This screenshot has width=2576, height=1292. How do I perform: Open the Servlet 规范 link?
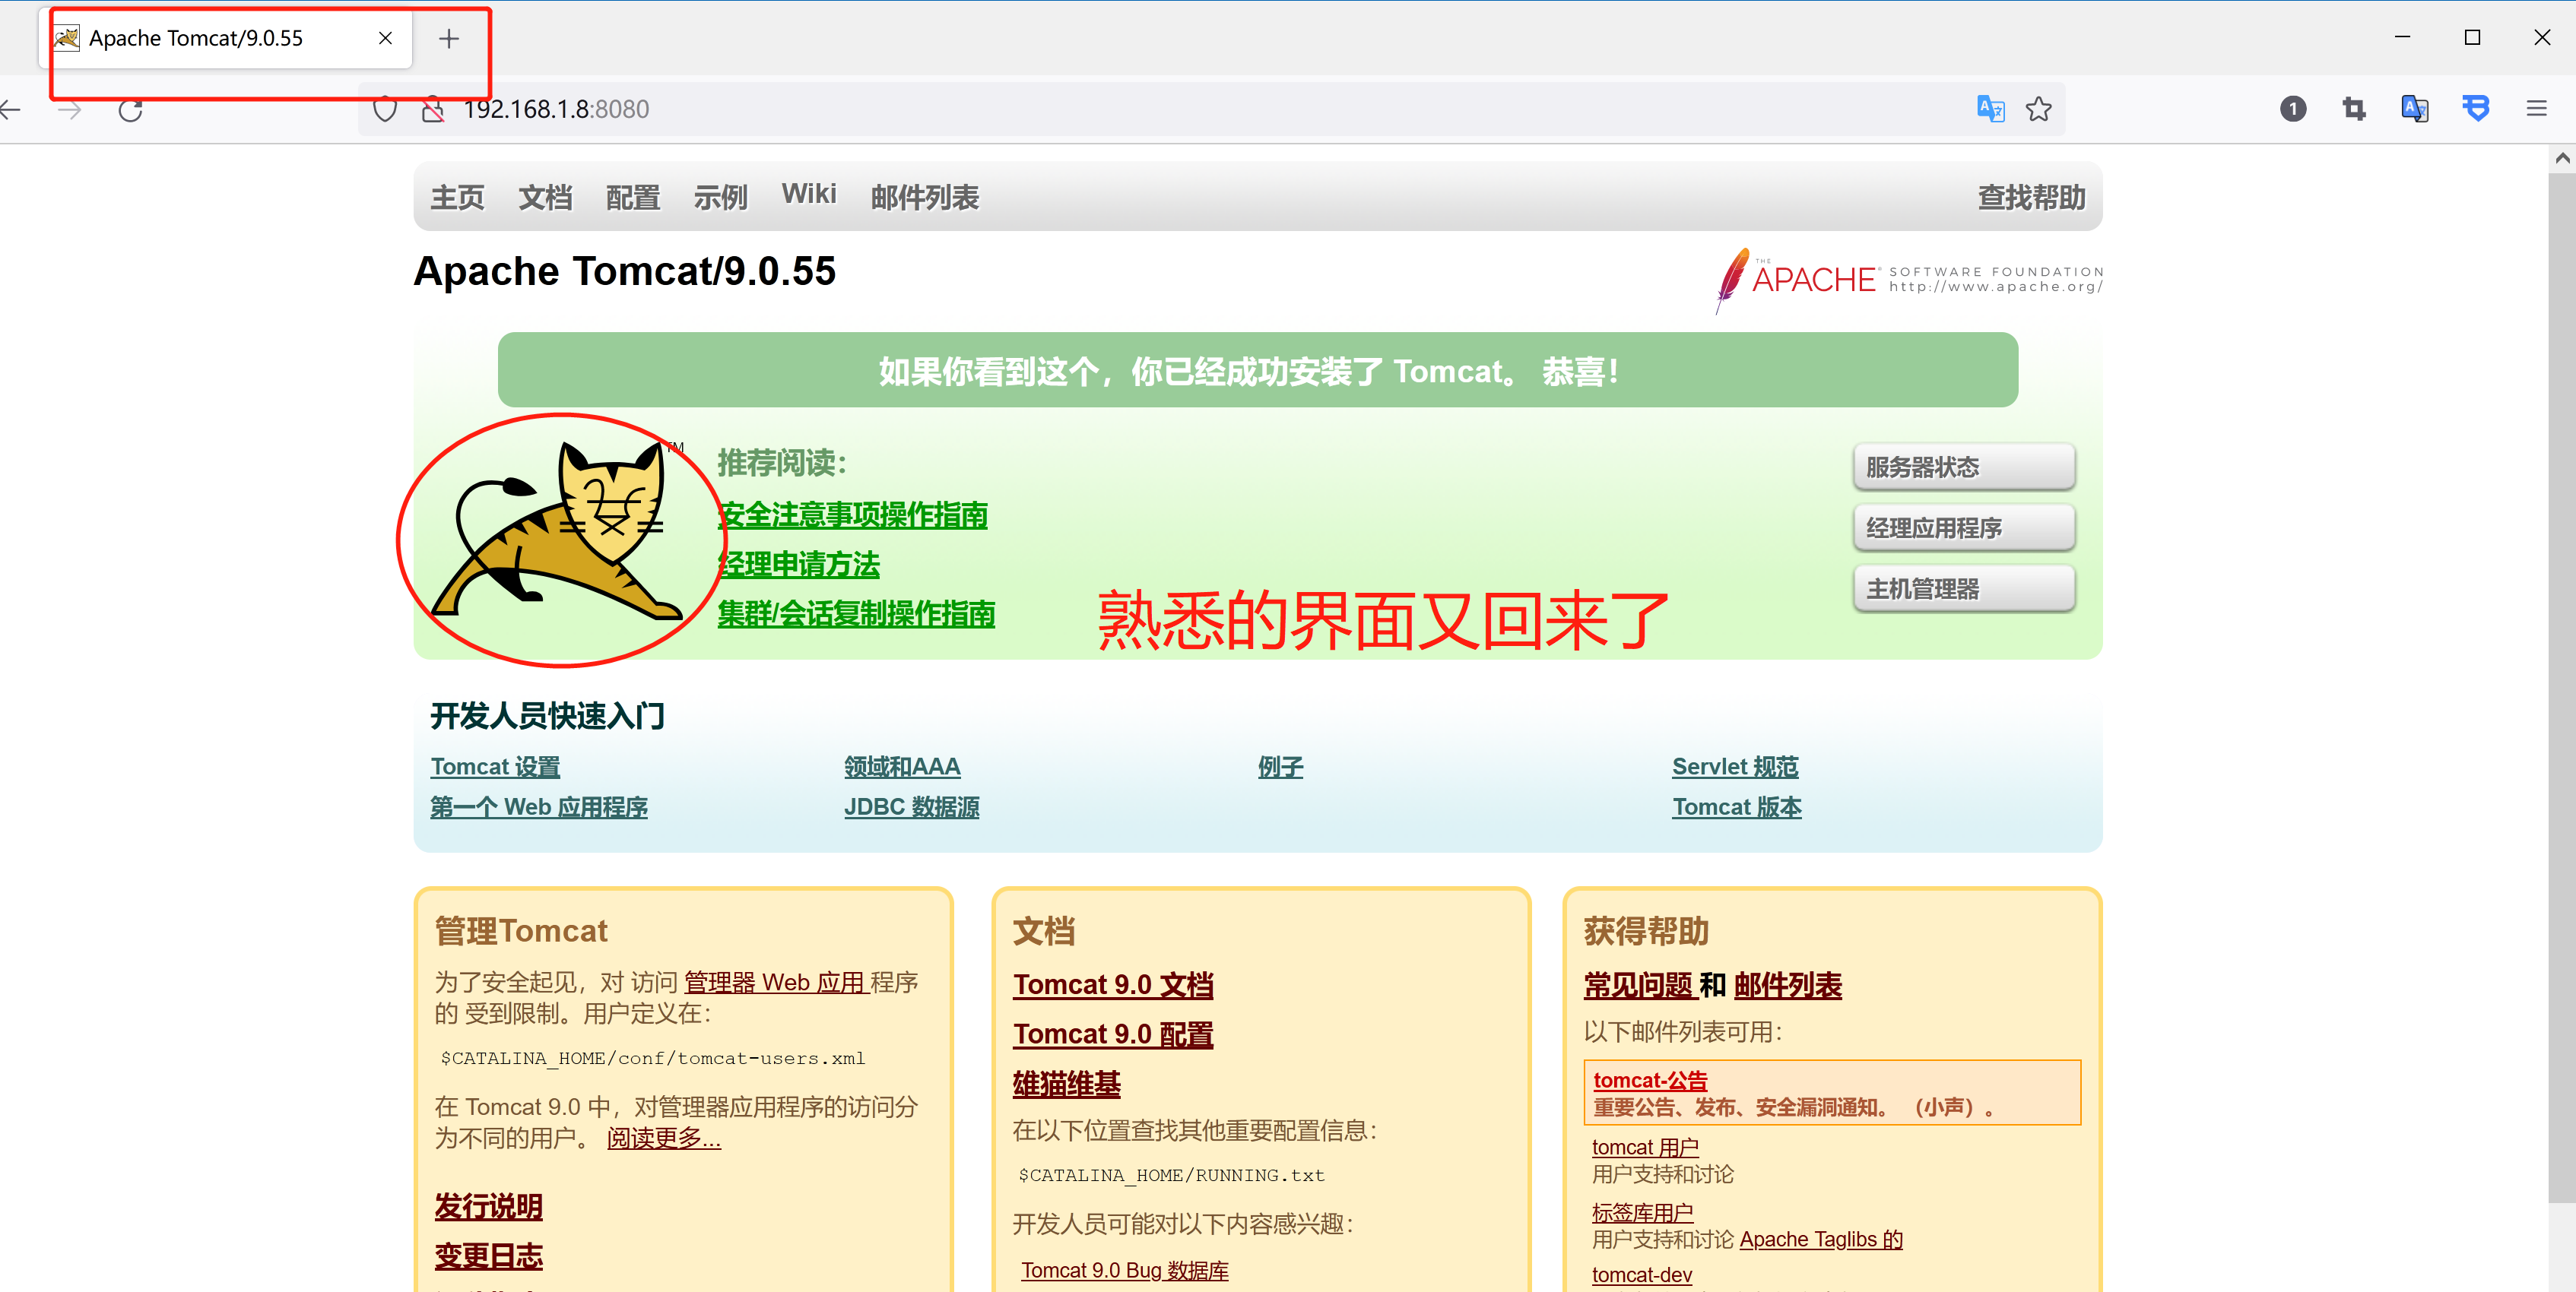pos(1735,766)
